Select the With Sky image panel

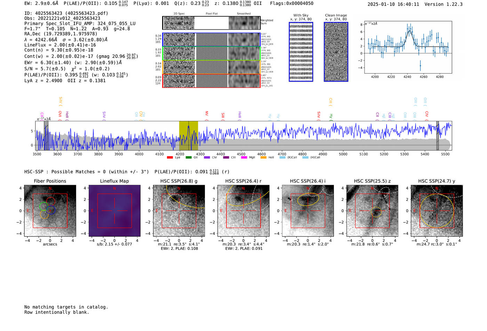click(x=301, y=52)
